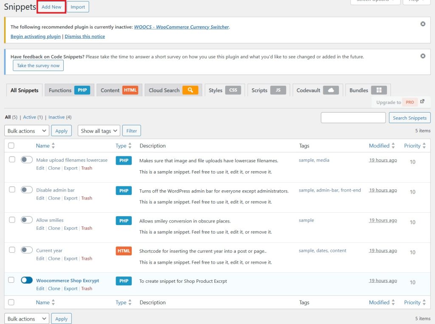The height and width of the screenshot is (324, 435).
Task: Click the external link icon beside Upgrade to PRO
Action: (x=422, y=102)
